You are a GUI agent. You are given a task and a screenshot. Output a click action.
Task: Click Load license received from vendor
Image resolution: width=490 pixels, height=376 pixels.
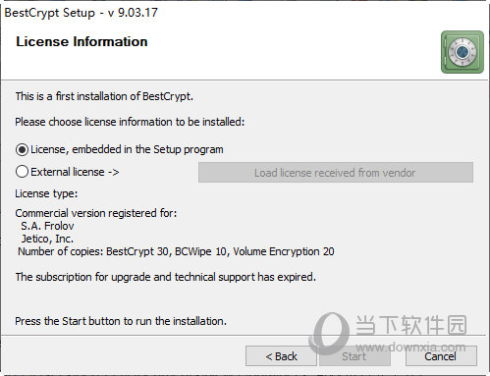tap(336, 173)
